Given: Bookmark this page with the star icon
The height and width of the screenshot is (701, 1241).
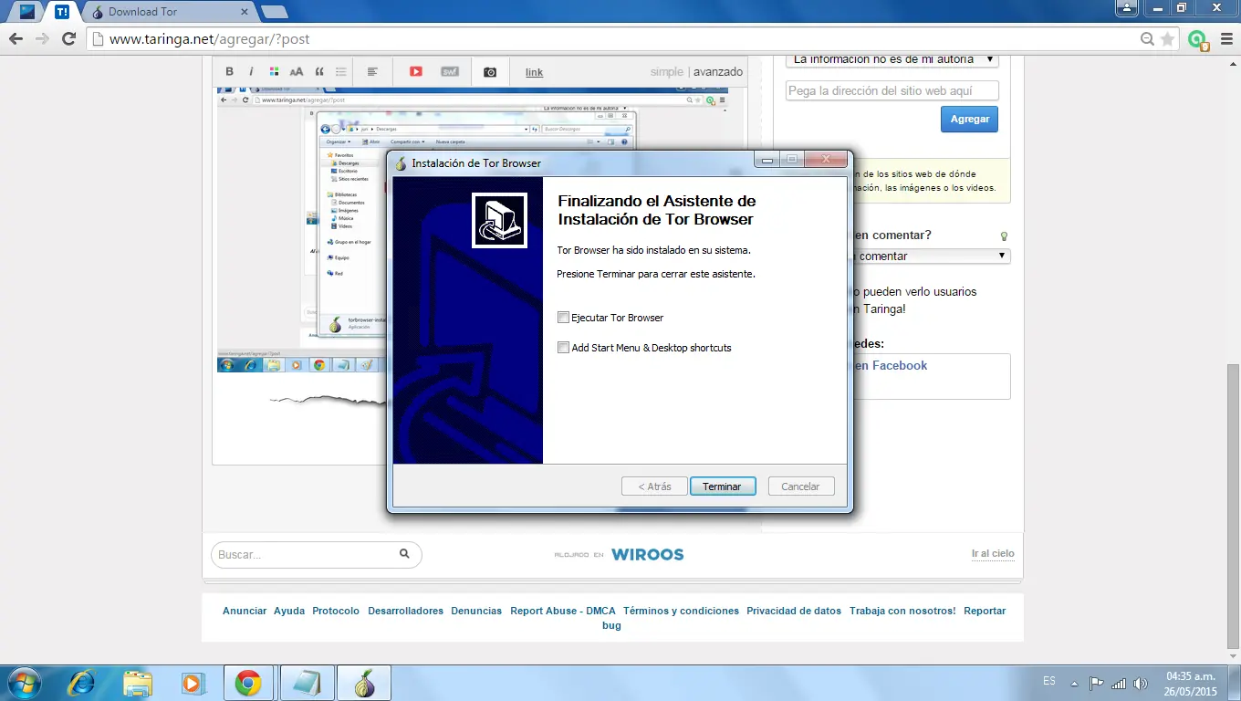Looking at the screenshot, I should click(x=1168, y=39).
